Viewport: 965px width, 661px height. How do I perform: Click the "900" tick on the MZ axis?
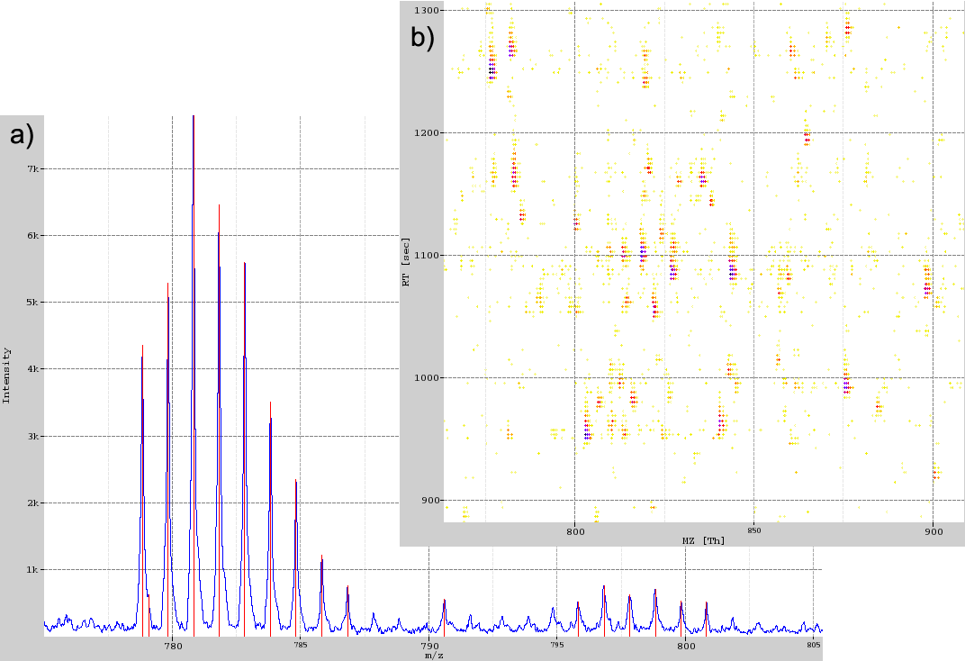click(933, 531)
